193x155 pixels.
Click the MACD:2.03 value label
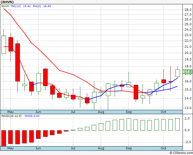[32, 116]
